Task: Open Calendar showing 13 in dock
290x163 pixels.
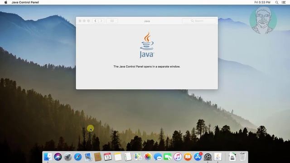Action: pyautogui.click(x=108, y=157)
